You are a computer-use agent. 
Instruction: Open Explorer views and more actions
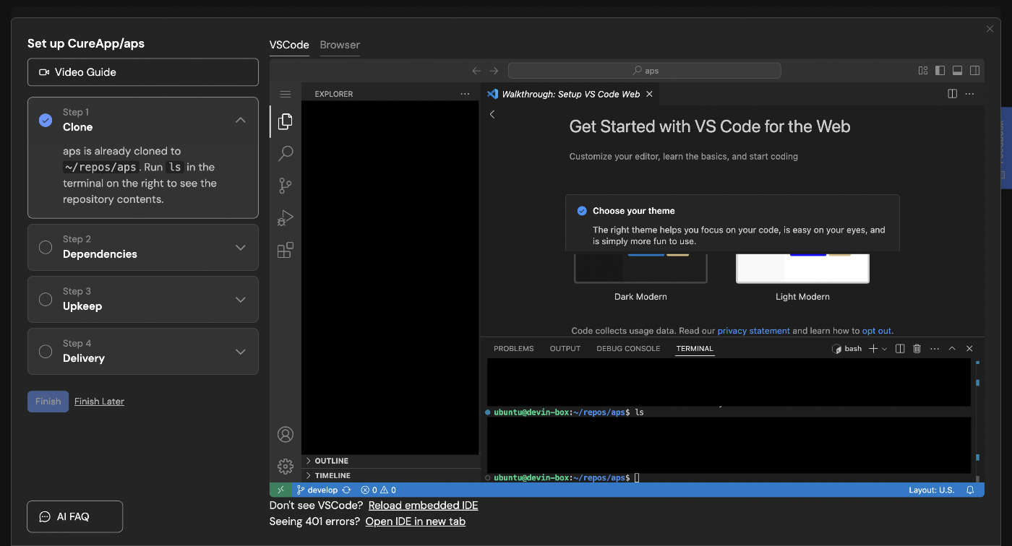(465, 94)
